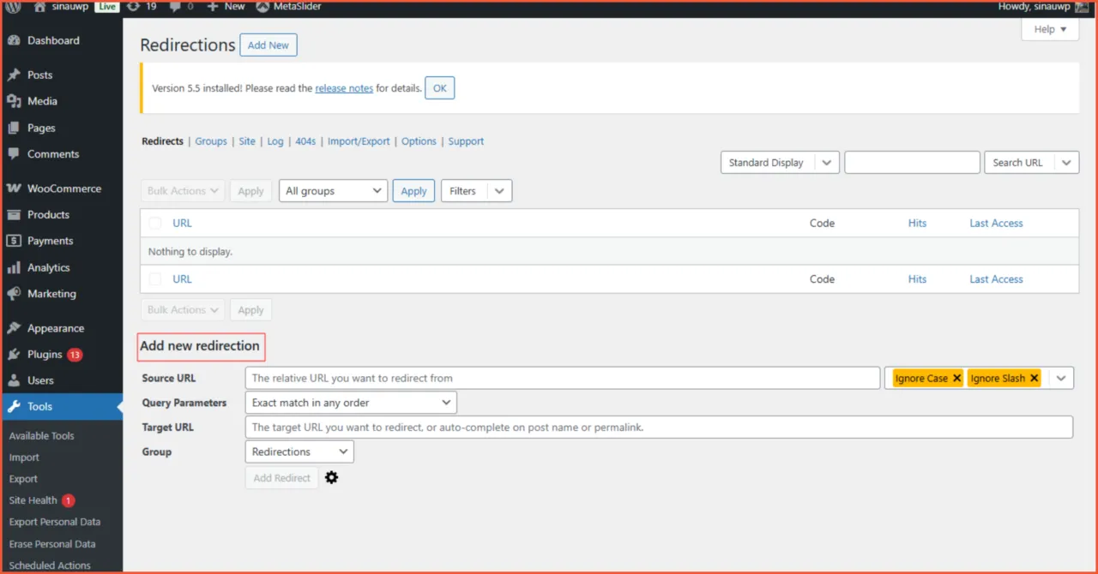Remove the Ignore Case flag

pos(956,377)
